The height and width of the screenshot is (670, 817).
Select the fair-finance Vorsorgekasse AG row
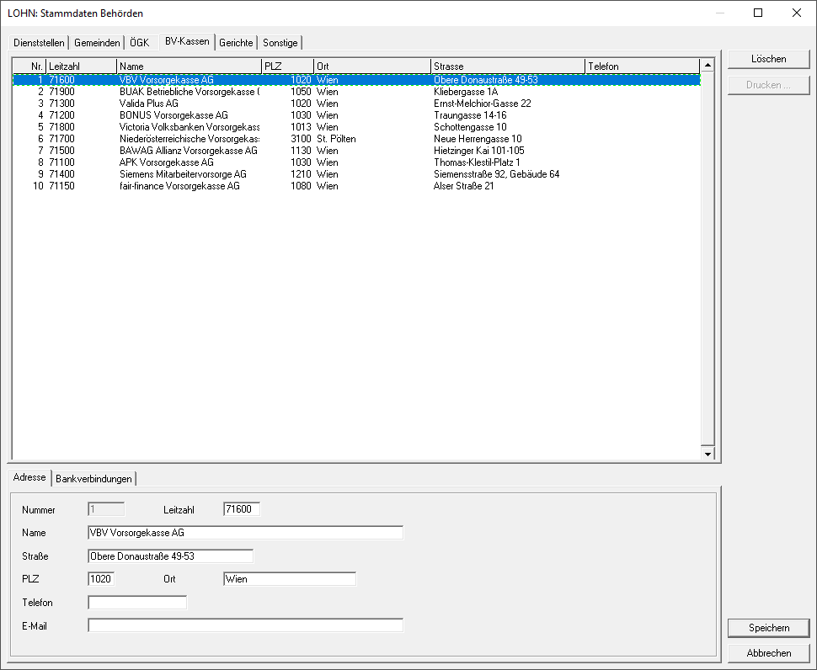coord(179,186)
